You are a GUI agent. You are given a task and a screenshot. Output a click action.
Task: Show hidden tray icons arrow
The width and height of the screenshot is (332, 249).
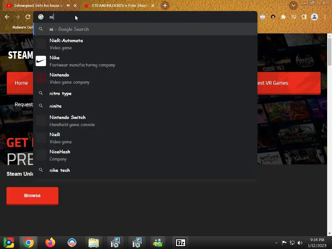pos(276,243)
